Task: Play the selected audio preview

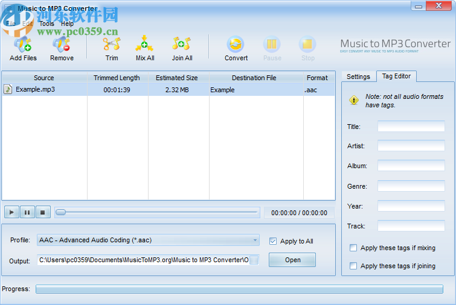Action: tap(11, 212)
